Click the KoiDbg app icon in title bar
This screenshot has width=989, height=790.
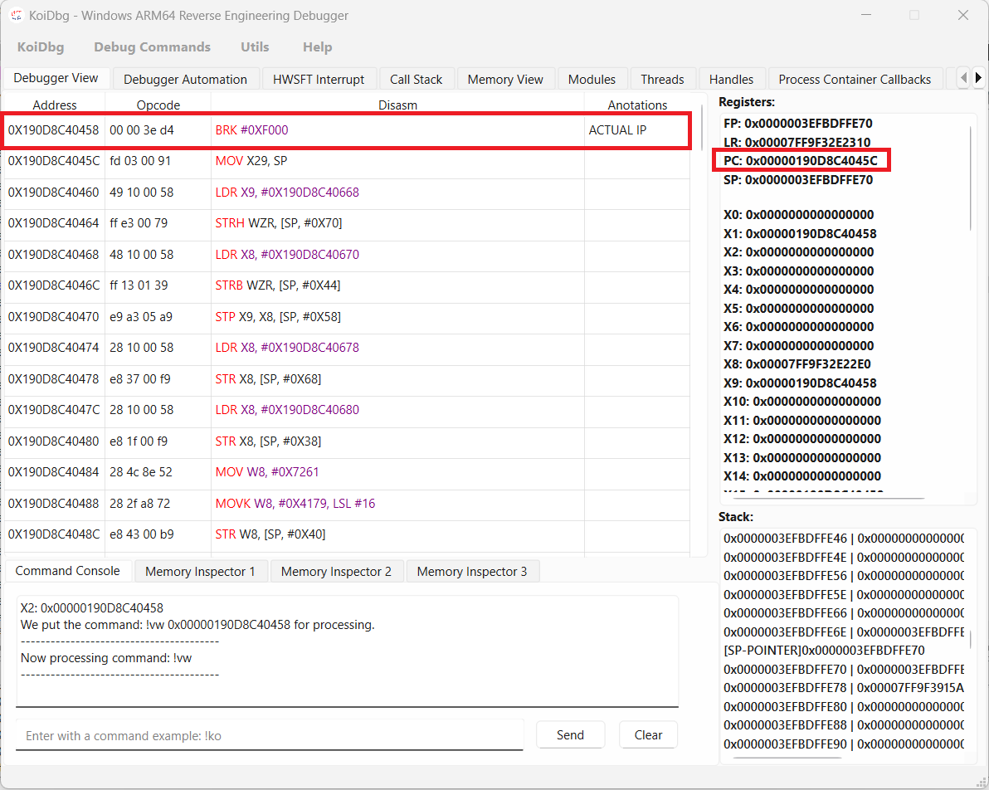(17, 15)
